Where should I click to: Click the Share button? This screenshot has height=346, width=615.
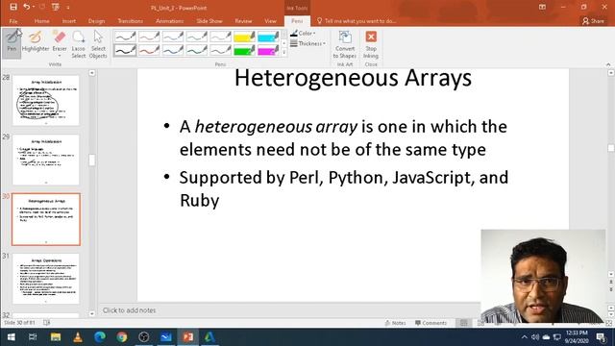594,21
